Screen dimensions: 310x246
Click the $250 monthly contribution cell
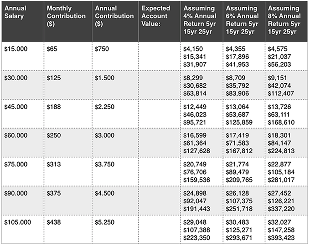54,136
